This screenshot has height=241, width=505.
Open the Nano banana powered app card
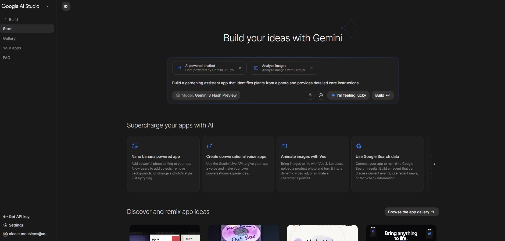click(163, 164)
